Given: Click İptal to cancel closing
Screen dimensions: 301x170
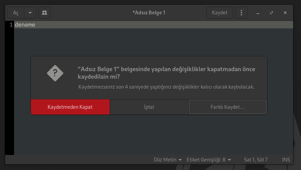Looking at the screenshot, I should pyautogui.click(x=149, y=107).
